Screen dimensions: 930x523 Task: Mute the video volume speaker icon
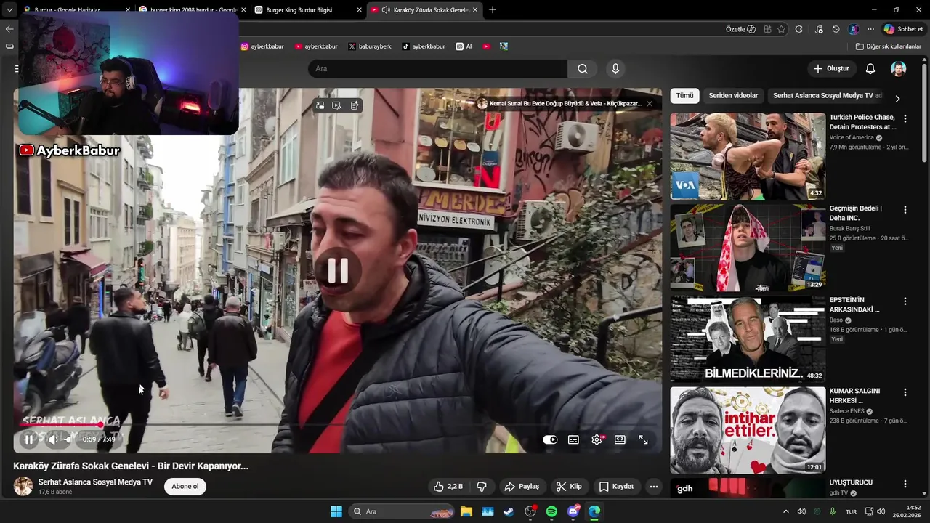53,439
